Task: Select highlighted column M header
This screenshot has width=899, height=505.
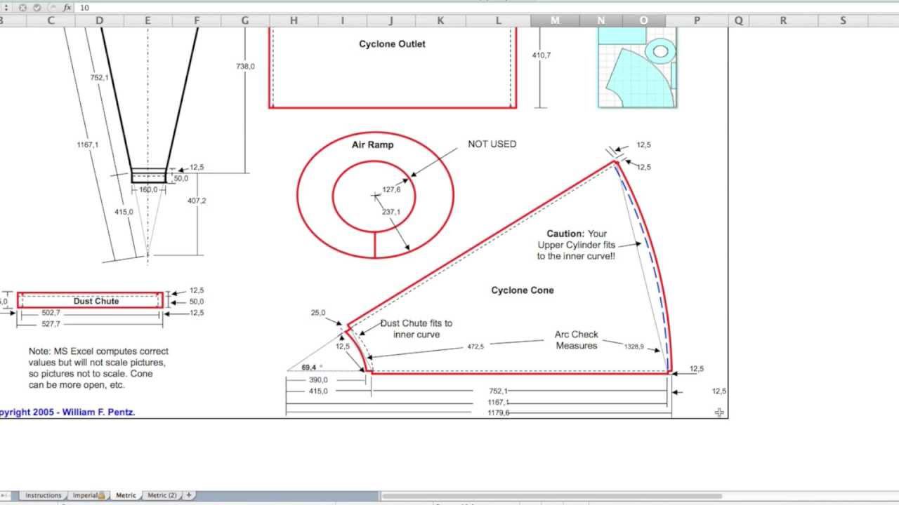Action: point(555,21)
